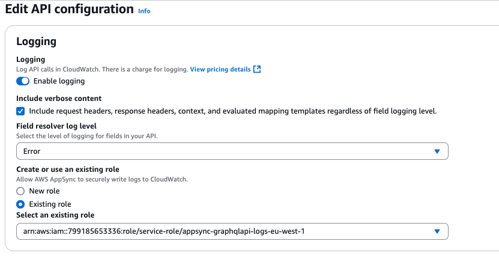This screenshot has height=259, width=499.
Task: Uncheck the Include verbose content checkbox
Action: pyautogui.click(x=21, y=111)
